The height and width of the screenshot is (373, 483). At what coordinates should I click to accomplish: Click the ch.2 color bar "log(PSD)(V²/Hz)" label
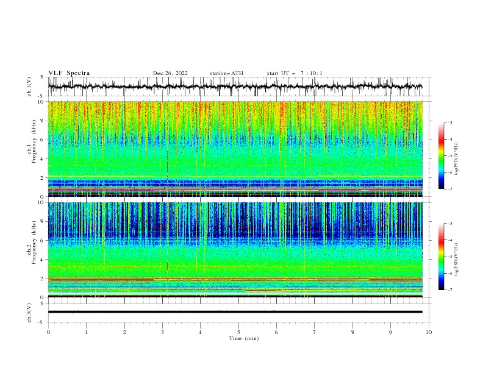point(457,260)
